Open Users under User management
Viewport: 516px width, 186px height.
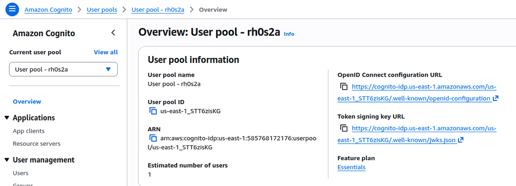coord(20,173)
